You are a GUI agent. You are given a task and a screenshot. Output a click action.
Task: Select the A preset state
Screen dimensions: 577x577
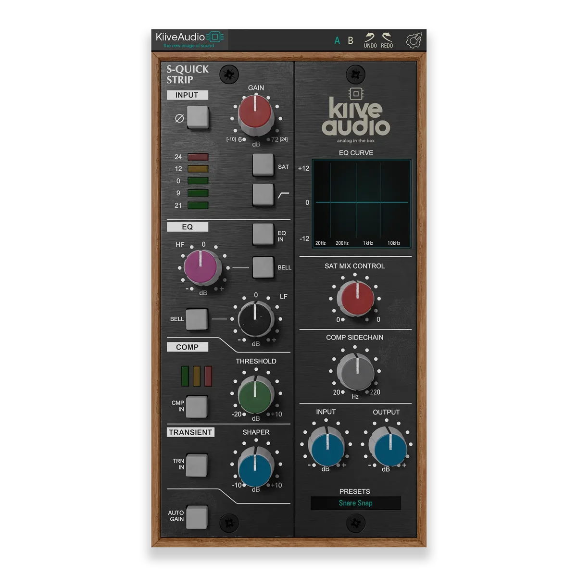click(337, 41)
